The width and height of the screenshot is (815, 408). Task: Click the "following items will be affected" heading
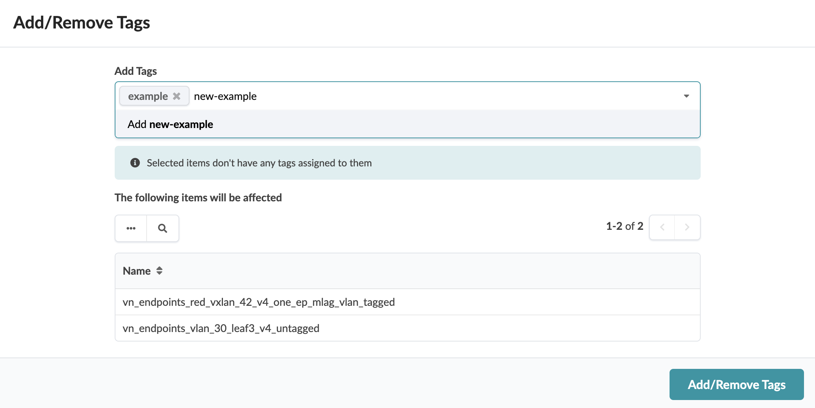point(198,198)
